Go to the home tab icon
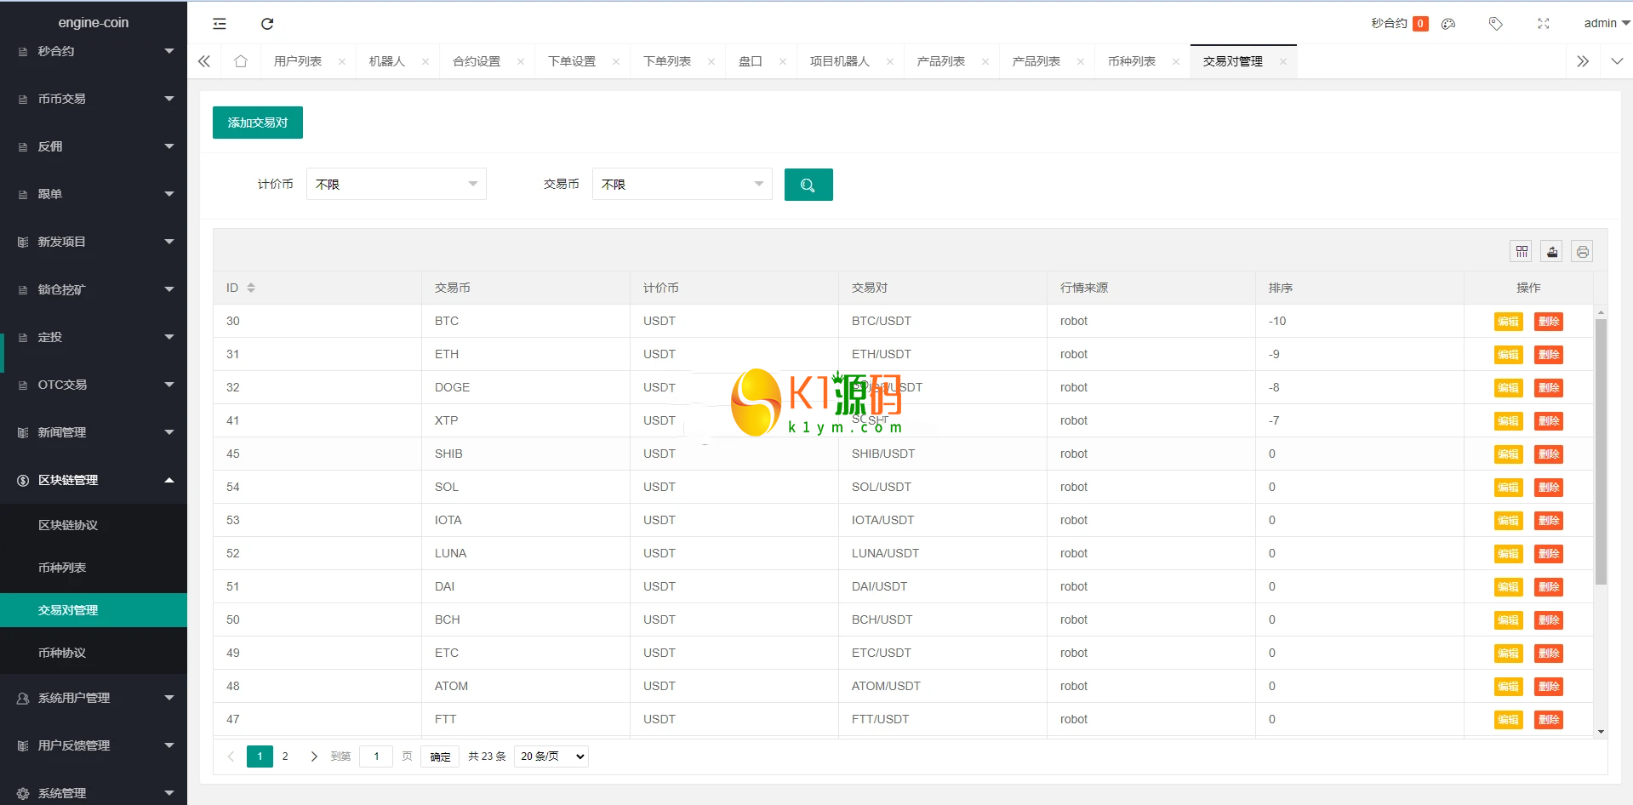 [241, 61]
